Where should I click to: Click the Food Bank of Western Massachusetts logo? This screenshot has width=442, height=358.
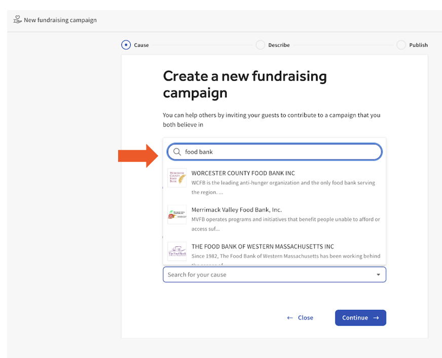(x=177, y=251)
